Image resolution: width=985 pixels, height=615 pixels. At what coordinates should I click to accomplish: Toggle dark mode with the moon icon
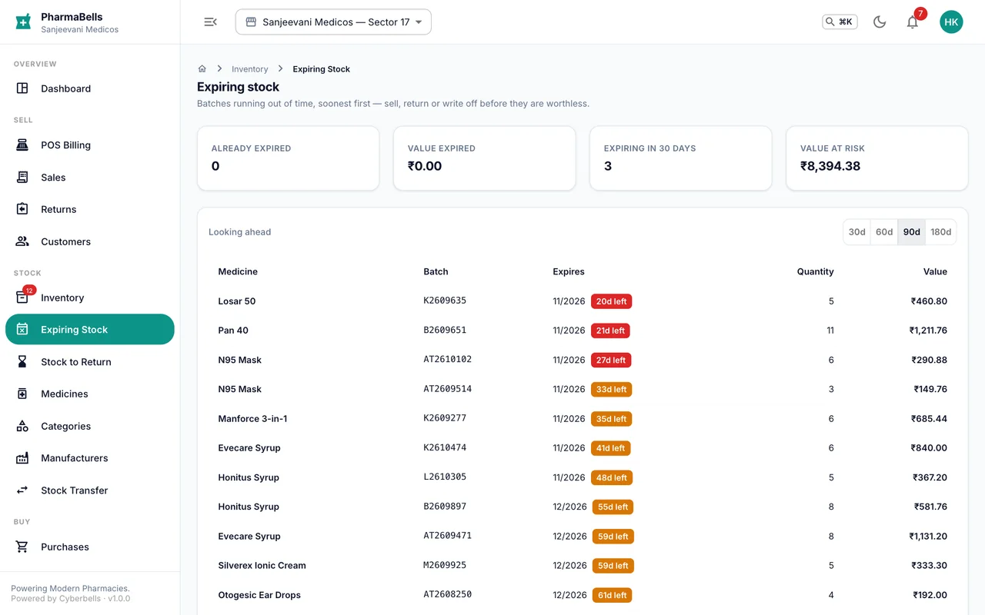[880, 22]
